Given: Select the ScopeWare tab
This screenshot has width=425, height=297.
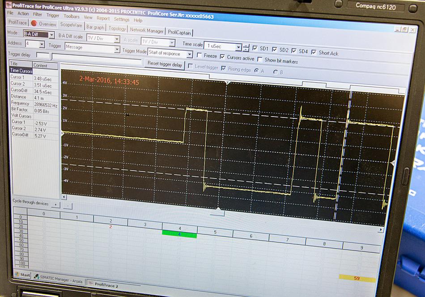Looking at the screenshot, I should pos(71,25).
